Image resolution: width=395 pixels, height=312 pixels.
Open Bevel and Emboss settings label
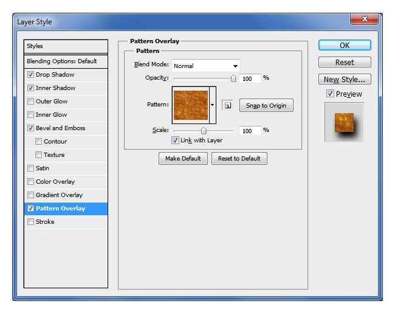(60, 128)
